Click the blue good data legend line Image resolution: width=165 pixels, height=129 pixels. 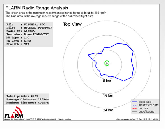134,102
